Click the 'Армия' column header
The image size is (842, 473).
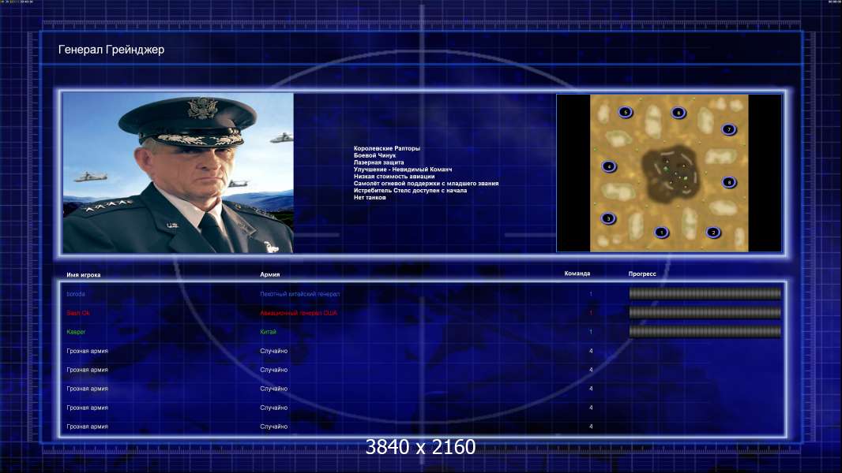click(x=269, y=274)
